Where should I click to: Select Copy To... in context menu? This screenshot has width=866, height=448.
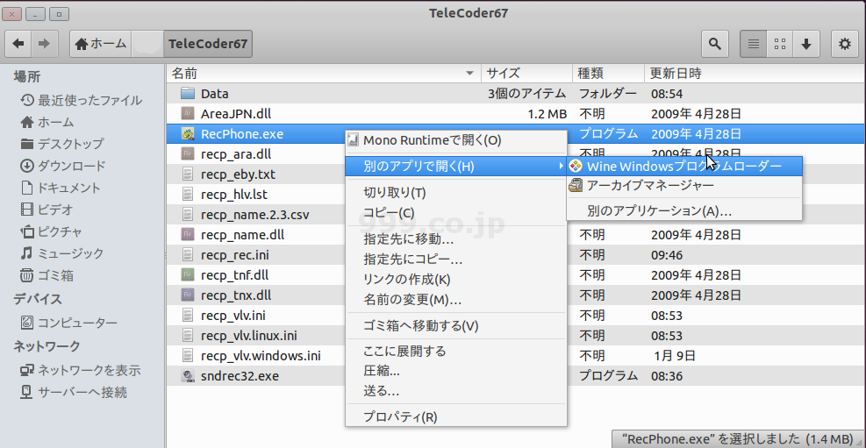pyautogui.click(x=456, y=260)
